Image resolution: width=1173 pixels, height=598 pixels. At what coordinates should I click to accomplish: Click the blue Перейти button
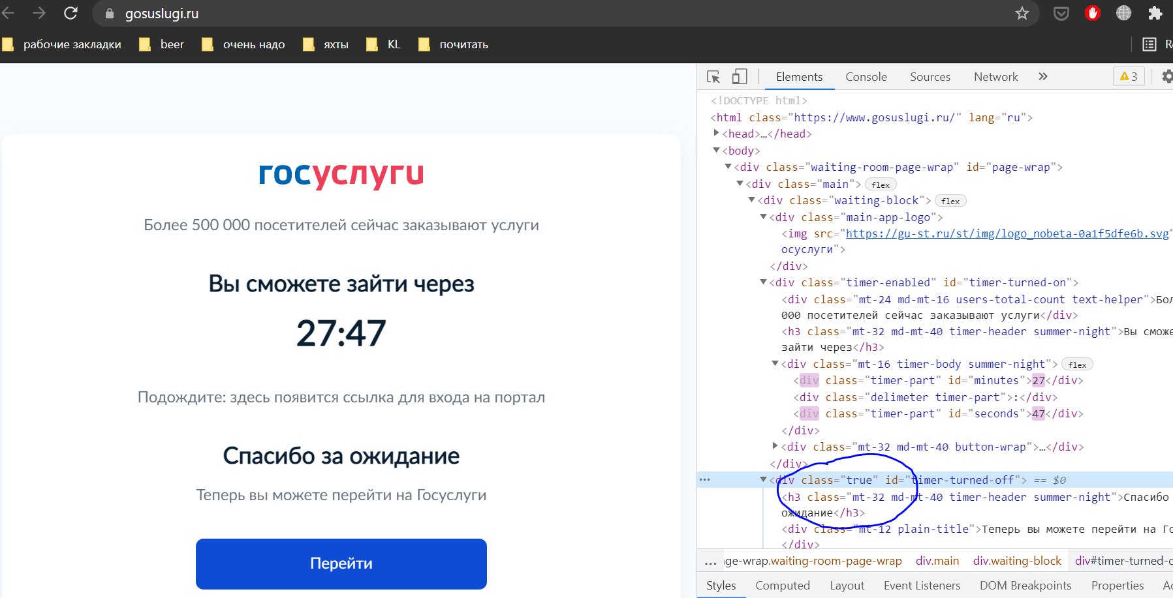pyautogui.click(x=341, y=564)
